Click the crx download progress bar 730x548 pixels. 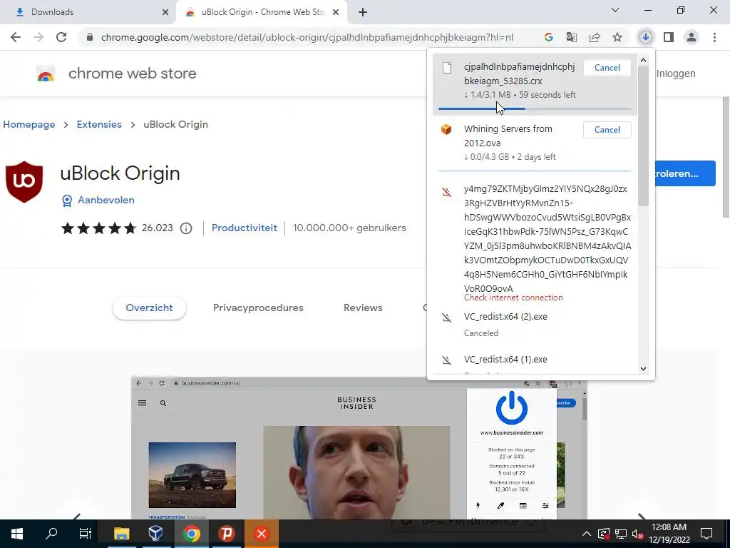tap(535, 108)
